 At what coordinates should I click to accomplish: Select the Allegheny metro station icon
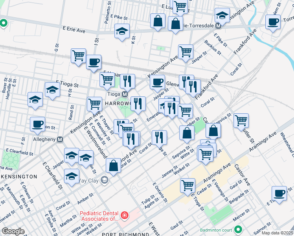coord(60,140)
